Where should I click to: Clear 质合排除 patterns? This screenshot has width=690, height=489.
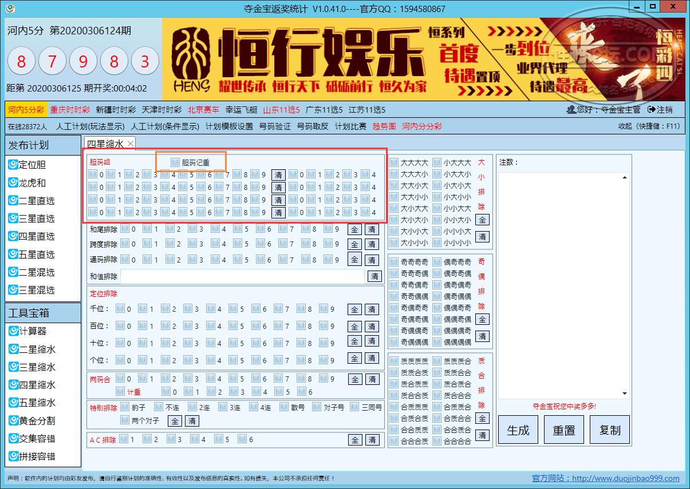pyautogui.click(x=483, y=435)
